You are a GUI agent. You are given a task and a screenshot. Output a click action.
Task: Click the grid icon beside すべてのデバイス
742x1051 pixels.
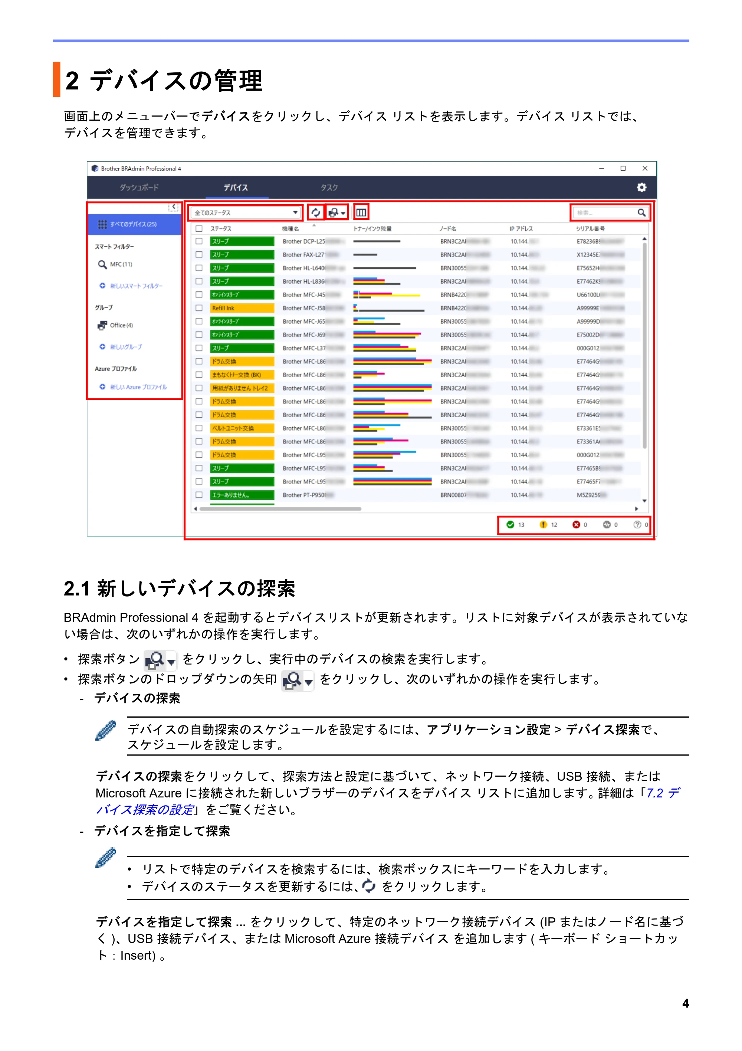coord(102,224)
